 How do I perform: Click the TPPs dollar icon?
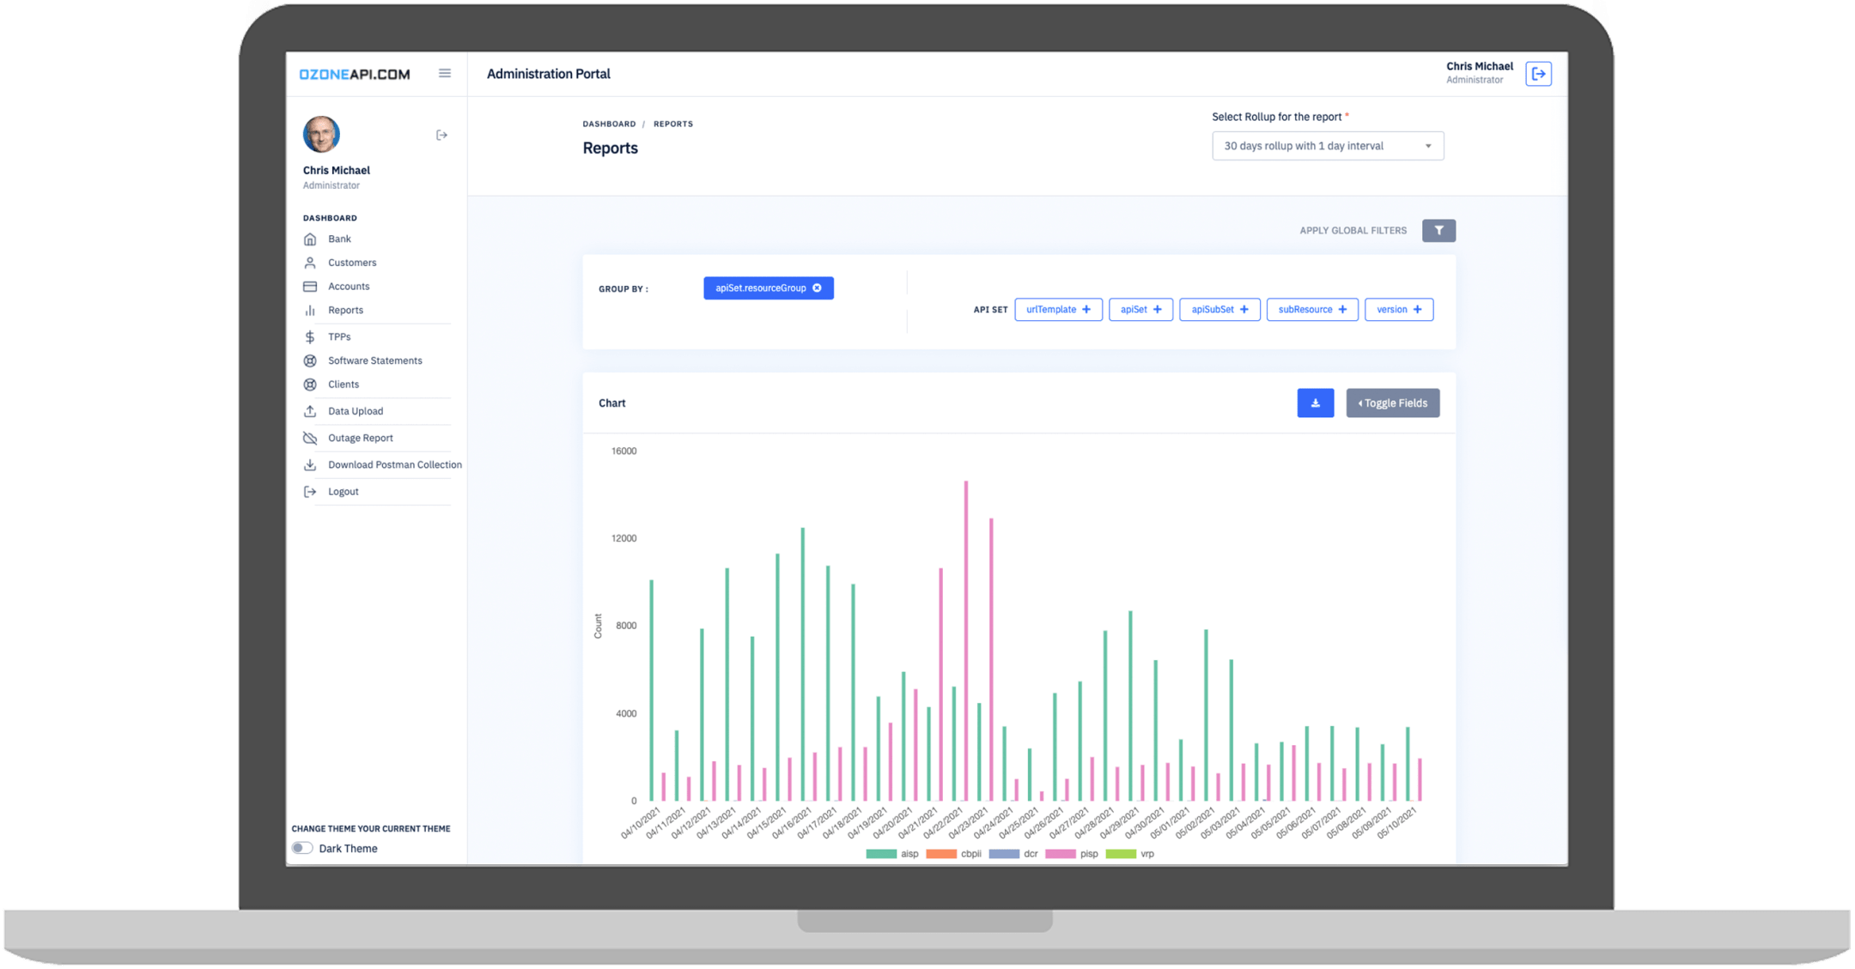(311, 336)
